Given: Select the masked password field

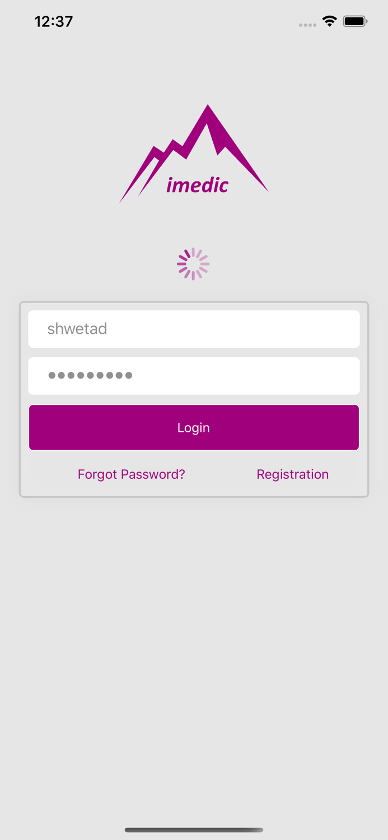Looking at the screenshot, I should point(194,376).
